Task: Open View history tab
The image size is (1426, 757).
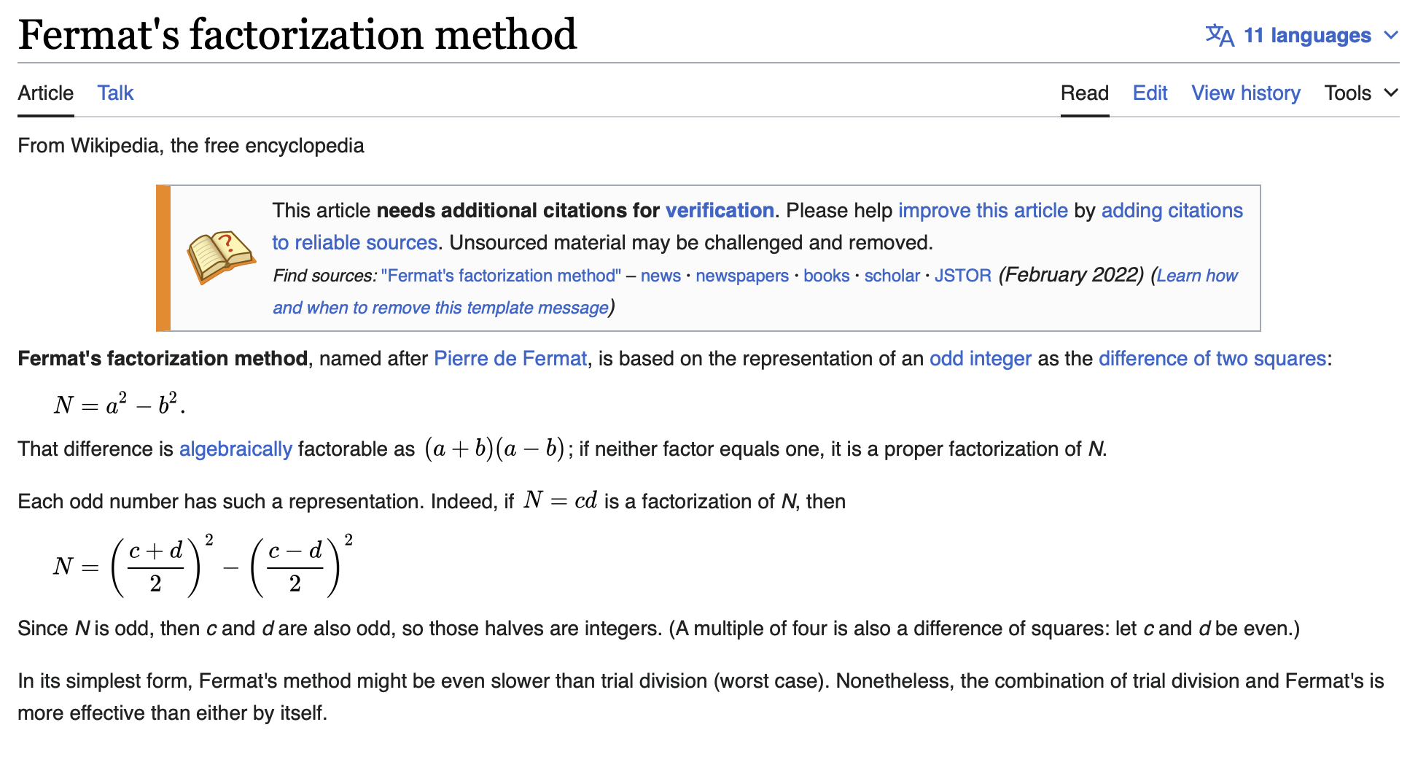Action: 1246,93
